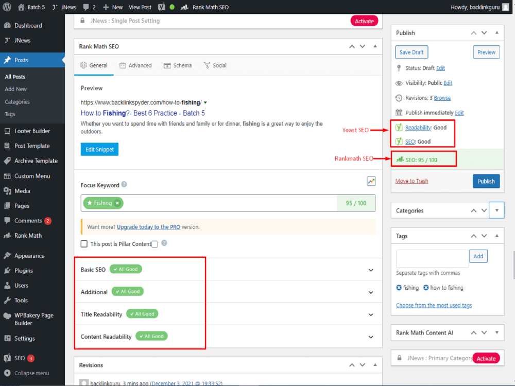
Task: Toggle the Publish panel
Action: click(x=497, y=32)
